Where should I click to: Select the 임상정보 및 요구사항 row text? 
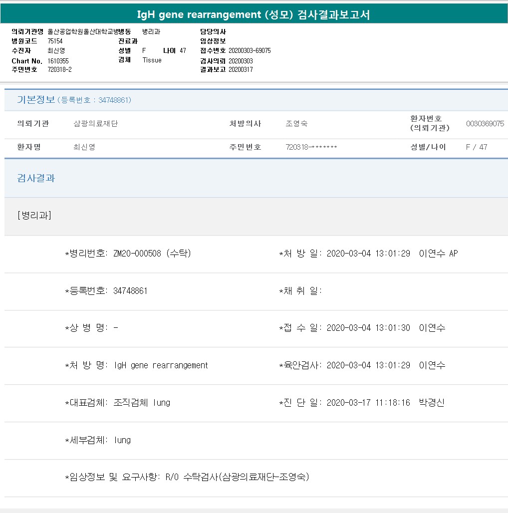click(187, 477)
